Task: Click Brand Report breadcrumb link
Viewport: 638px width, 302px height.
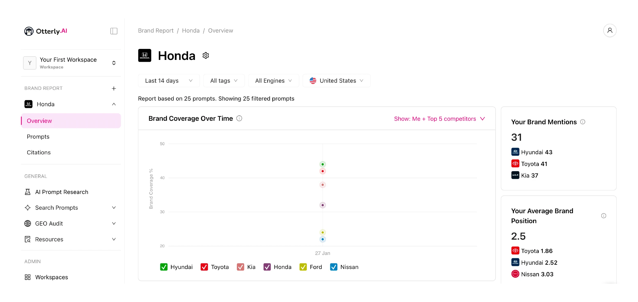Action: click(156, 31)
